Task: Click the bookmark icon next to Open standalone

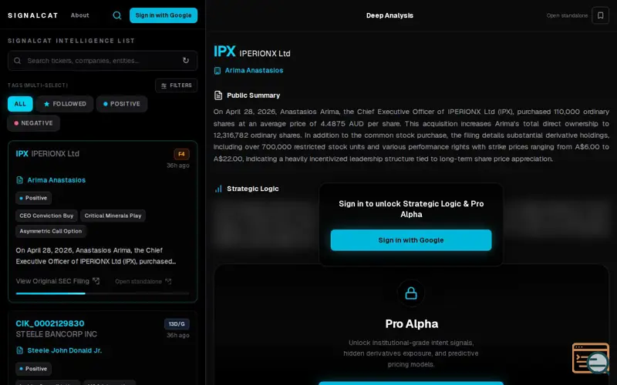Action: pos(601,15)
